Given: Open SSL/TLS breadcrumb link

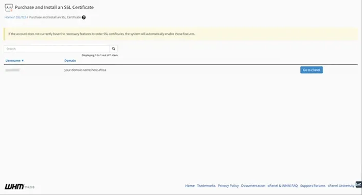Looking at the screenshot, I should (21, 17).
